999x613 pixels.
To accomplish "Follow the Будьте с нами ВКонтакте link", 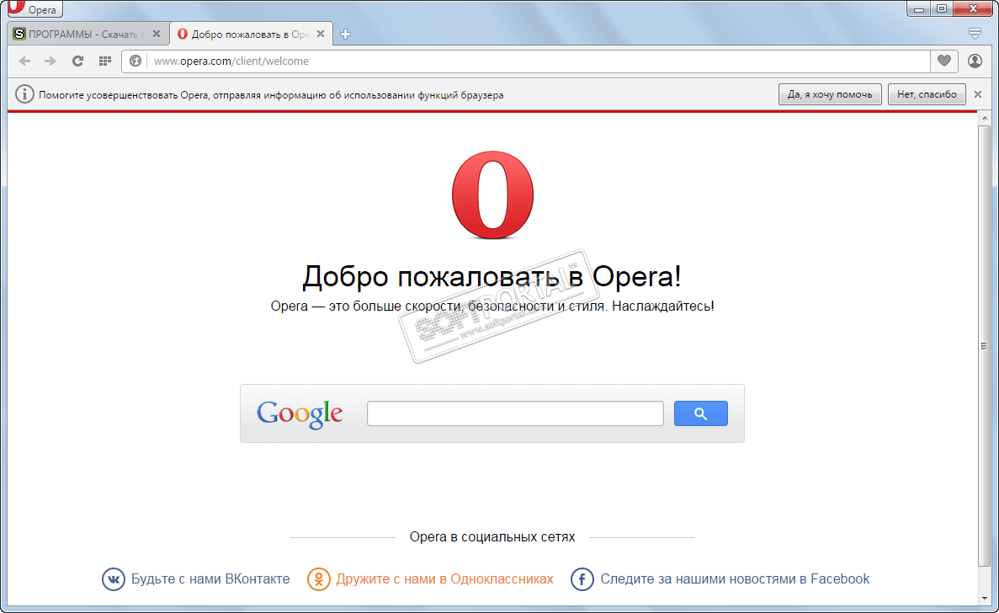I will coord(210,579).
